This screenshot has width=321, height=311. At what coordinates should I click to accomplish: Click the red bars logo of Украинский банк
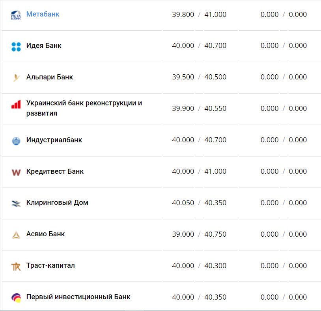(x=16, y=105)
